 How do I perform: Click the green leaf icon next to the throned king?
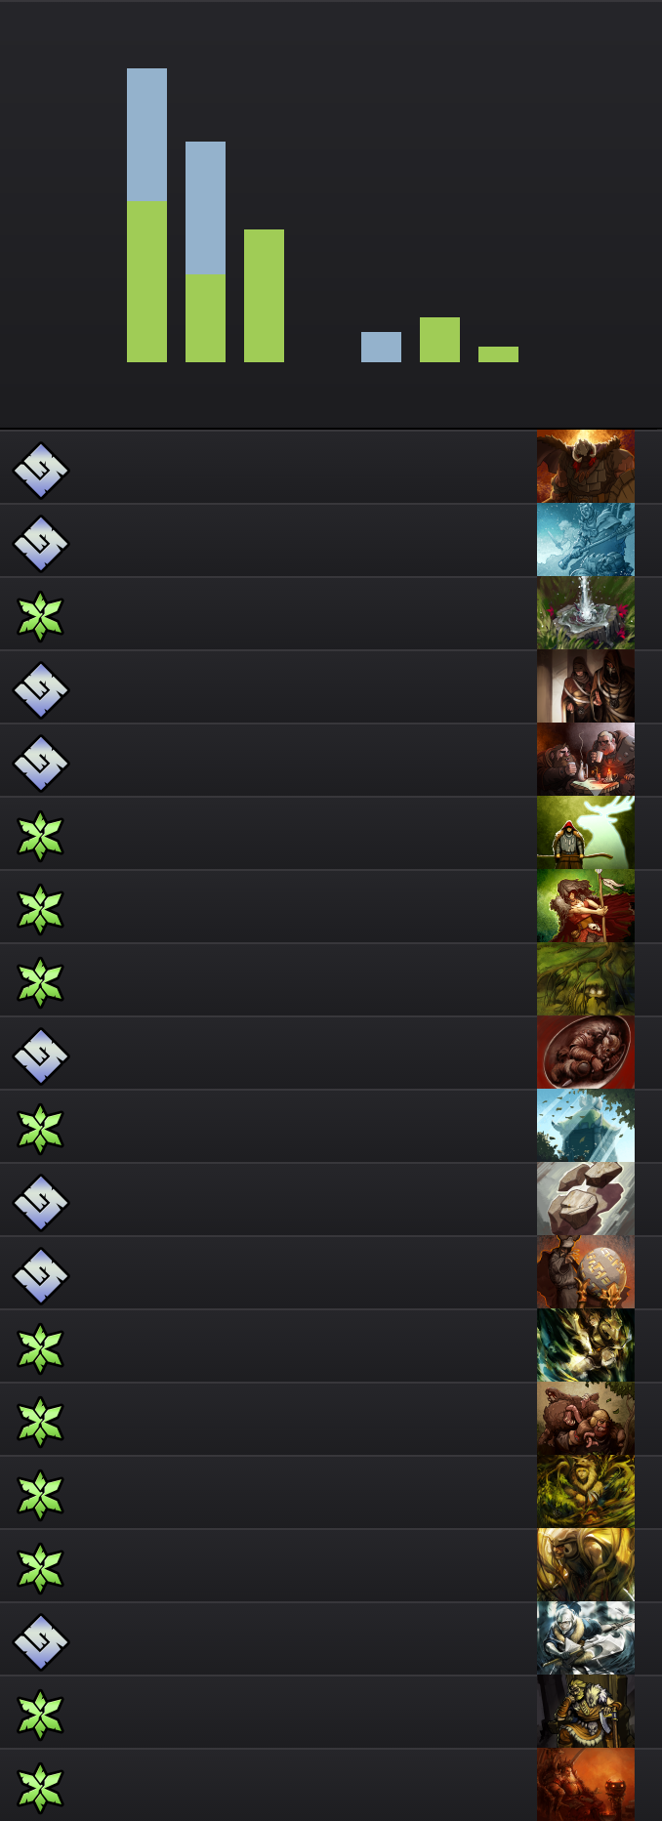tap(40, 1715)
